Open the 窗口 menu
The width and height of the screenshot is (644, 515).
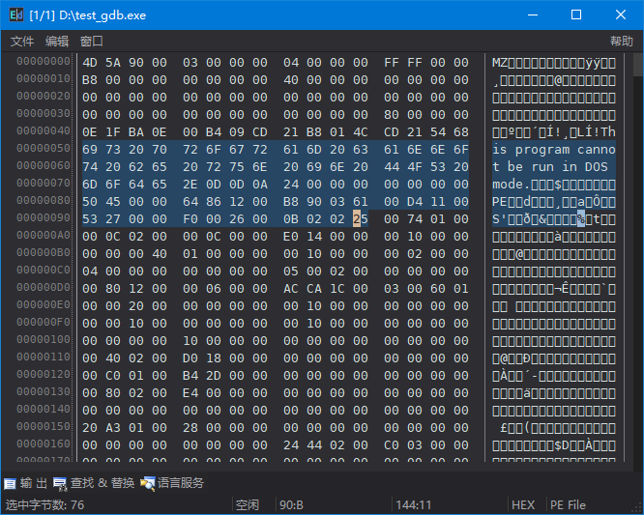pos(92,41)
